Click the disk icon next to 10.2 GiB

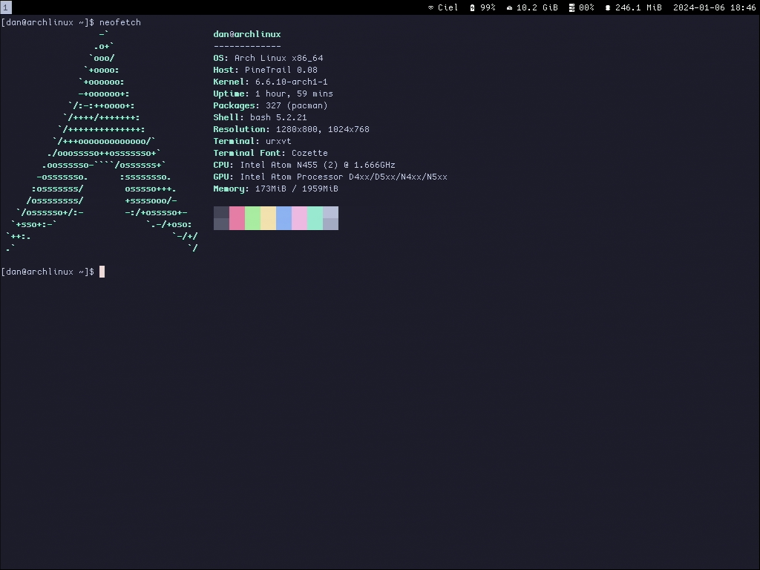pos(509,7)
